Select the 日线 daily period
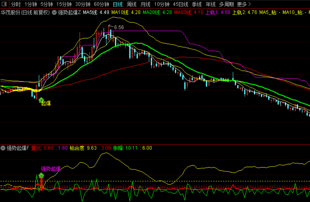The height and width of the screenshot is (202, 310). point(118,4)
